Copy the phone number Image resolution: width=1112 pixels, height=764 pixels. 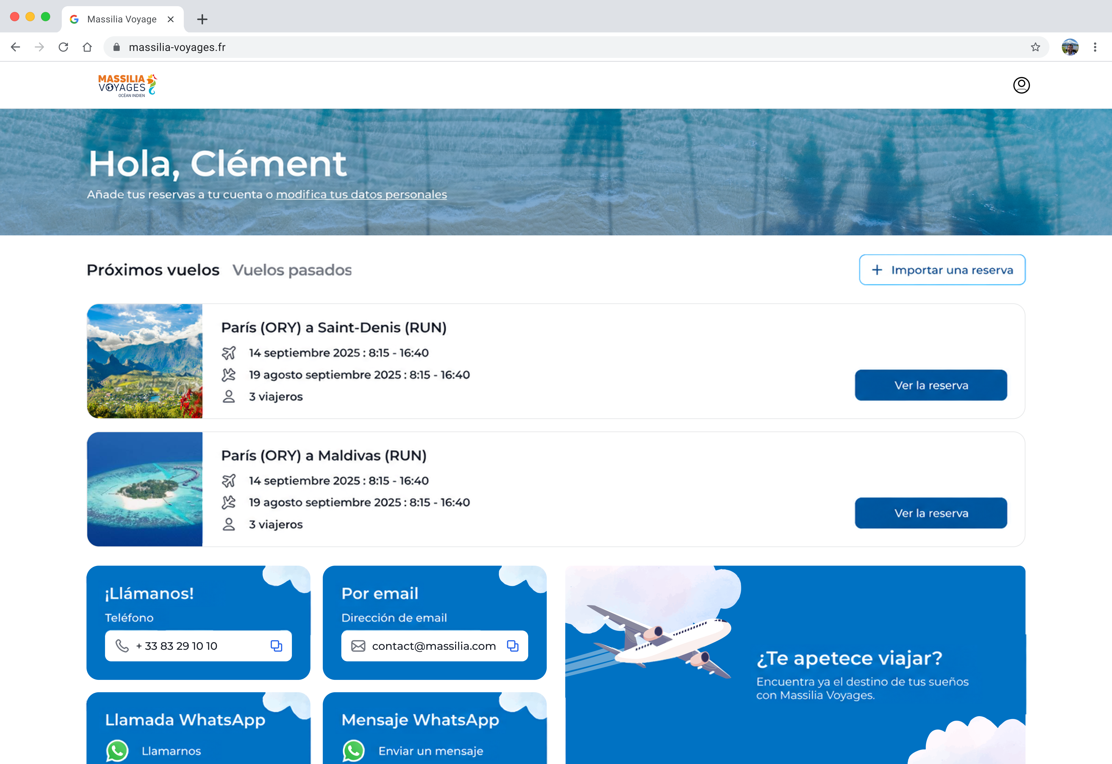click(276, 646)
